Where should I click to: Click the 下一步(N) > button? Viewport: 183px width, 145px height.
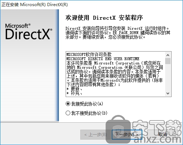(x=127, y=135)
